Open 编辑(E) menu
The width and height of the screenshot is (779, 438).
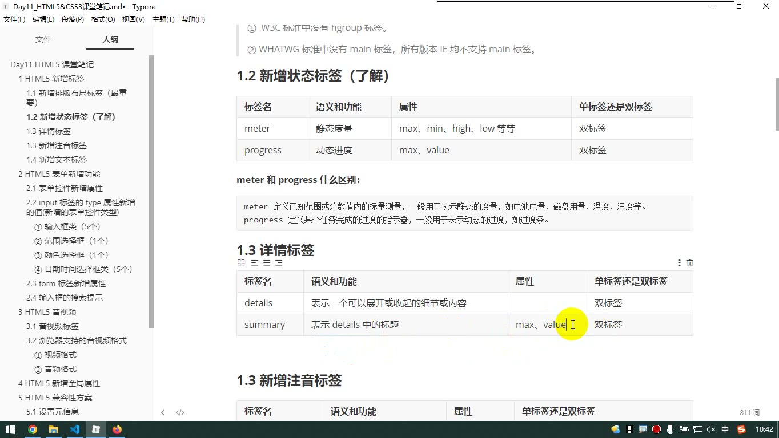[x=43, y=19]
